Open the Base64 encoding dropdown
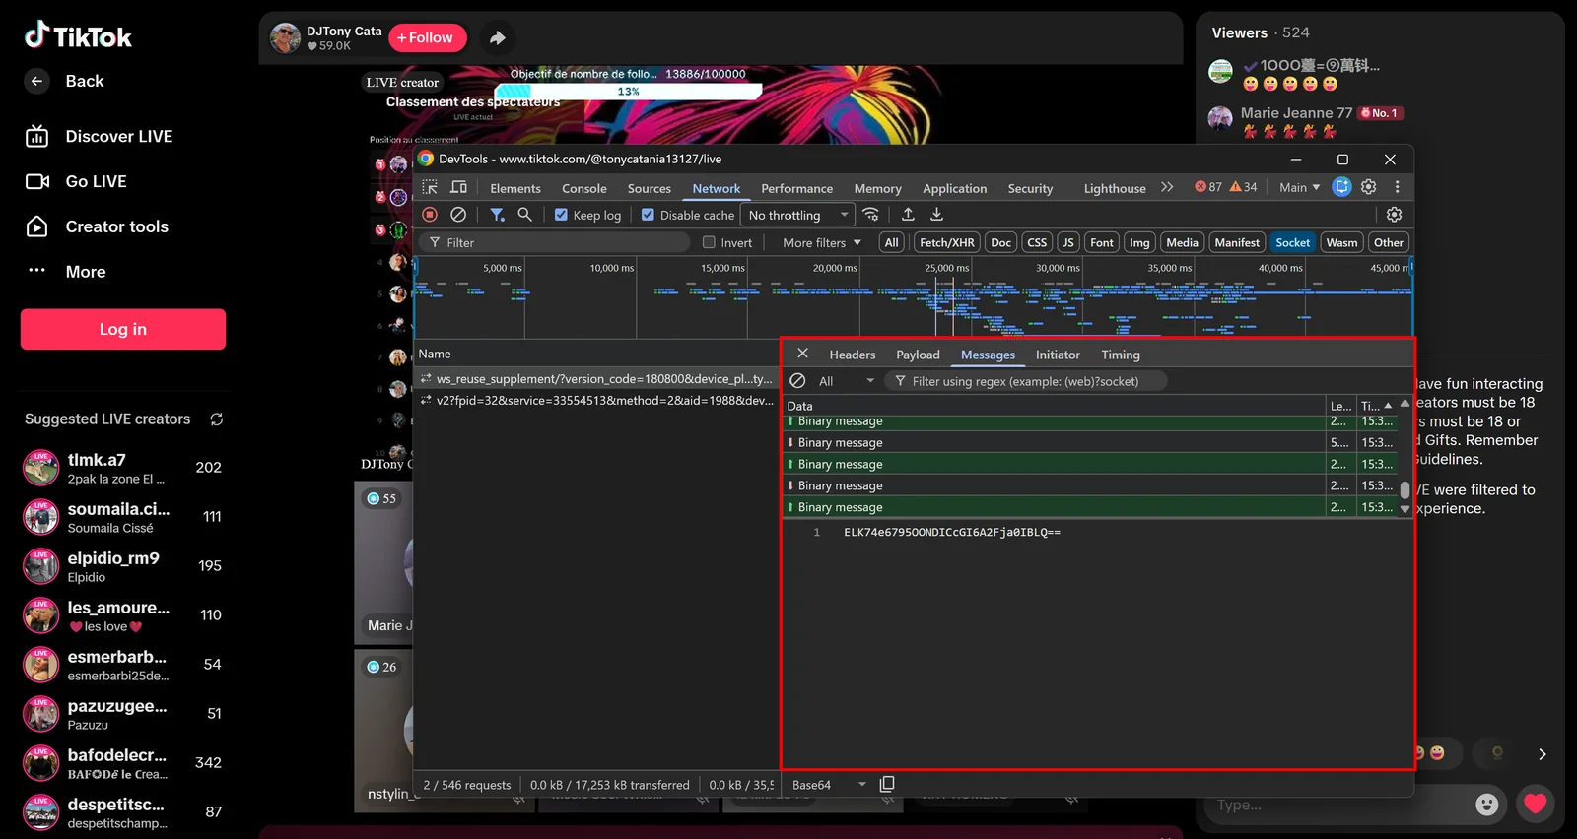Image resolution: width=1577 pixels, height=839 pixels. (x=829, y=785)
